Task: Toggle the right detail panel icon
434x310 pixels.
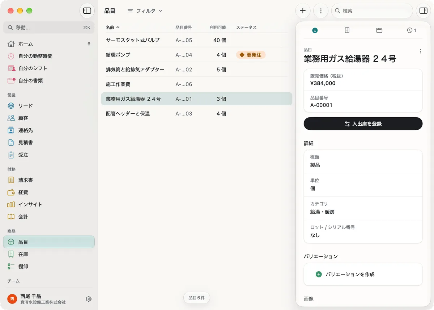Action: point(424,11)
